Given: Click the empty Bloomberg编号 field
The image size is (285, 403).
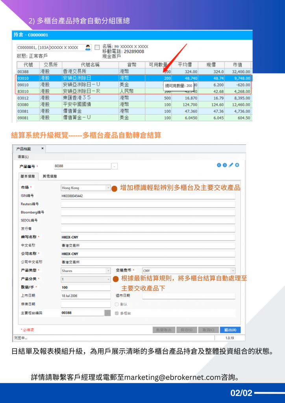Looking at the screenshot, I should (x=148, y=213).
